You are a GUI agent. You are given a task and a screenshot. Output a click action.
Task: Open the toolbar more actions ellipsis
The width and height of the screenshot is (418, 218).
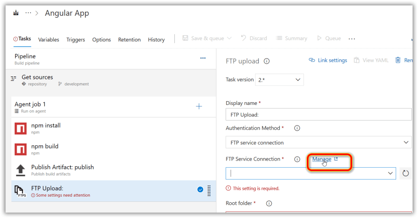[352, 39]
